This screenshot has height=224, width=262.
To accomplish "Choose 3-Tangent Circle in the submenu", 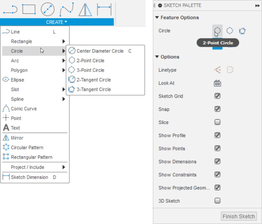I will (105, 89).
